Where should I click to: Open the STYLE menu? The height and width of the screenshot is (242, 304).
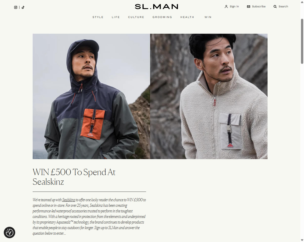(x=98, y=17)
